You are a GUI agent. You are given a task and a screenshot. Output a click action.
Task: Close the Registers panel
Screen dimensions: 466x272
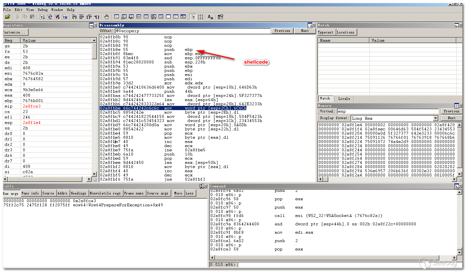point(95,25)
